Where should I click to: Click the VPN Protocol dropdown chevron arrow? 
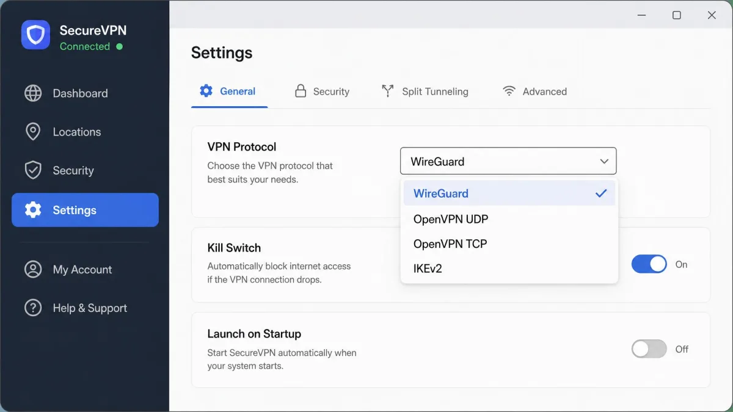click(x=604, y=161)
